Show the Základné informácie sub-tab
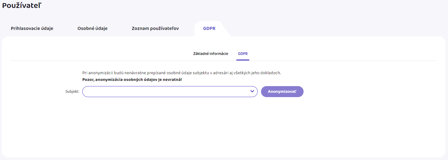Viewport: 448px width, 160px height. tap(211, 54)
